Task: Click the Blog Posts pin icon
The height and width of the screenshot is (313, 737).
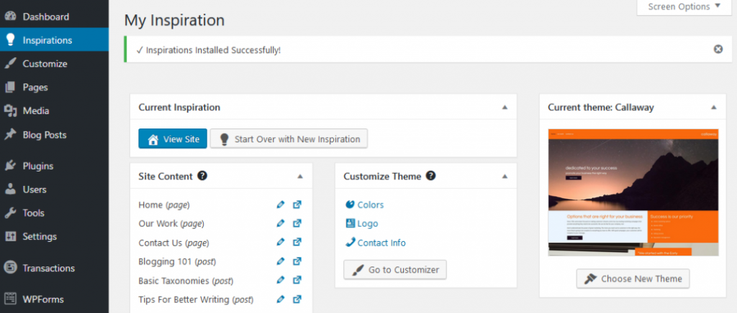Action: 10,134
